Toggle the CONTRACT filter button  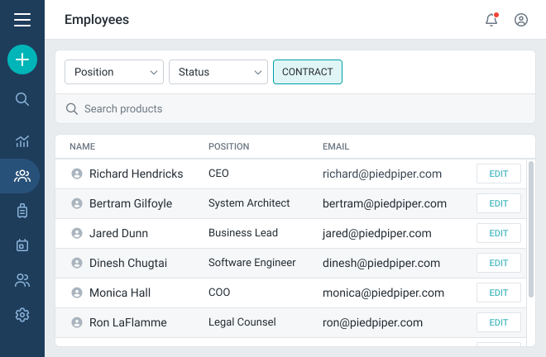[x=308, y=72]
